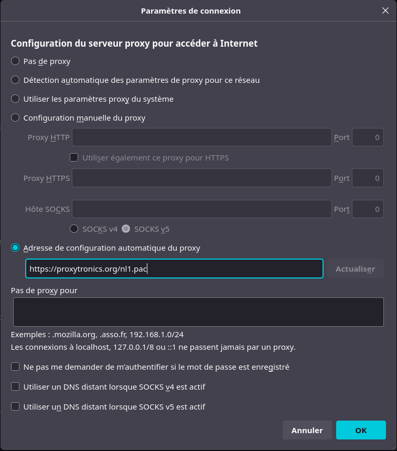Screen dimensions: 397x451
Task: Click the Hôte SOCKS address field
Action: pos(202,209)
